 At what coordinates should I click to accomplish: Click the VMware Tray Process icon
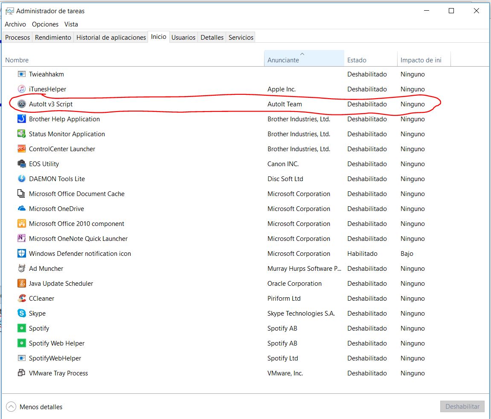21,373
